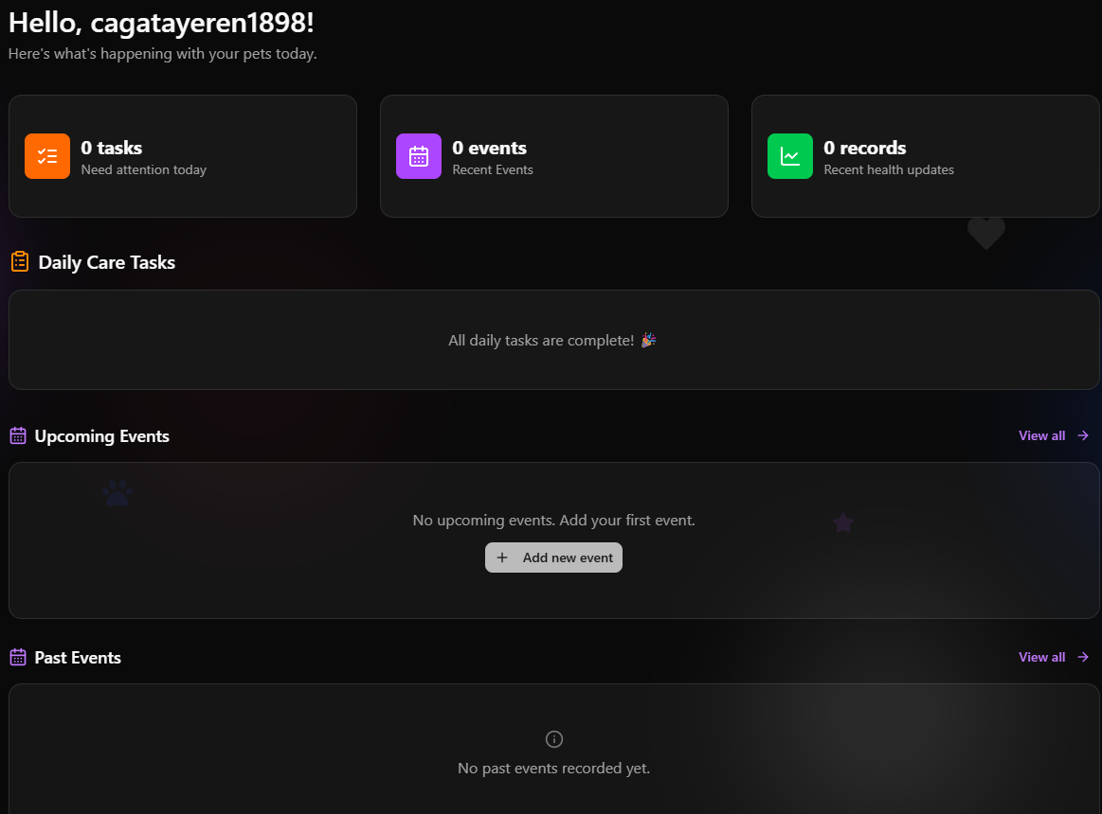Click the plus icon on Add new event
This screenshot has height=814, width=1102.
pos(501,557)
